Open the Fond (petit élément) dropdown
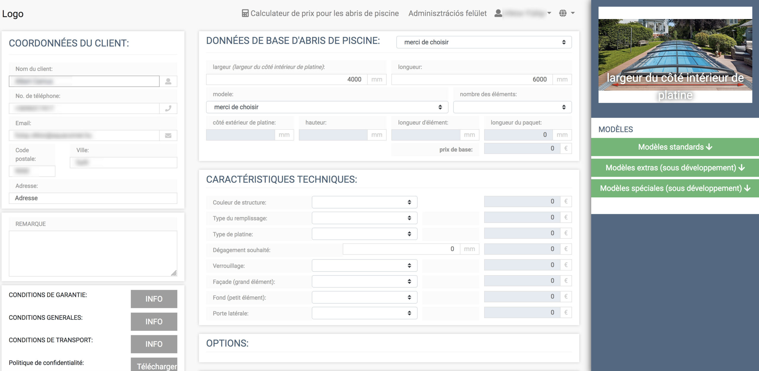759x371 pixels. point(364,297)
